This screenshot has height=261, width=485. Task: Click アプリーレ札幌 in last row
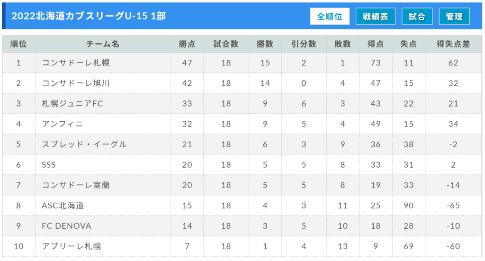72,246
